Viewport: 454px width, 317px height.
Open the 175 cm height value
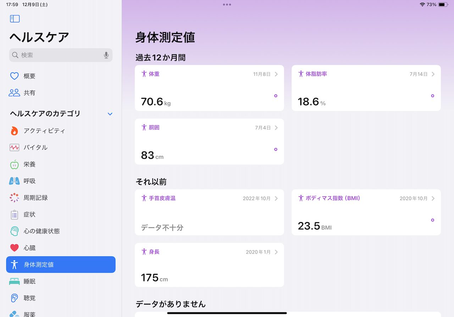(154, 278)
